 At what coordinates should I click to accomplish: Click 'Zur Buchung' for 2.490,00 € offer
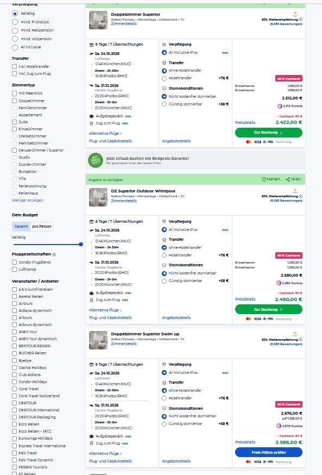click(x=268, y=310)
